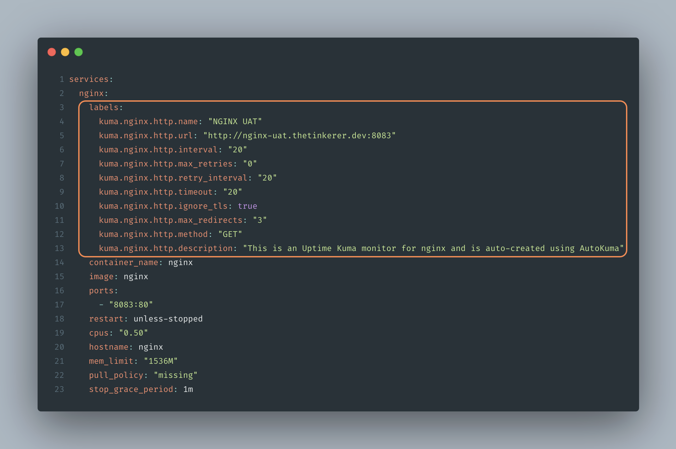Click the "NGINX UAT" name value
676x449 pixels.
click(235, 121)
